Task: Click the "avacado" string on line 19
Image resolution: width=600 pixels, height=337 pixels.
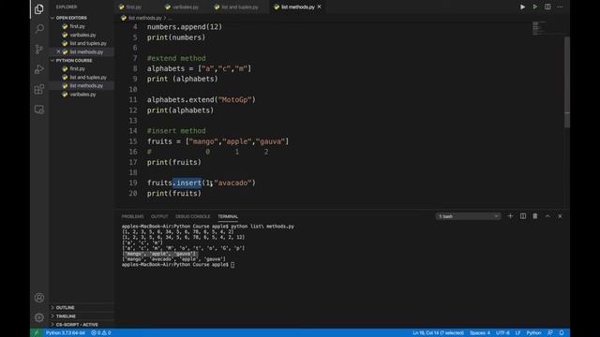Action: (x=232, y=183)
